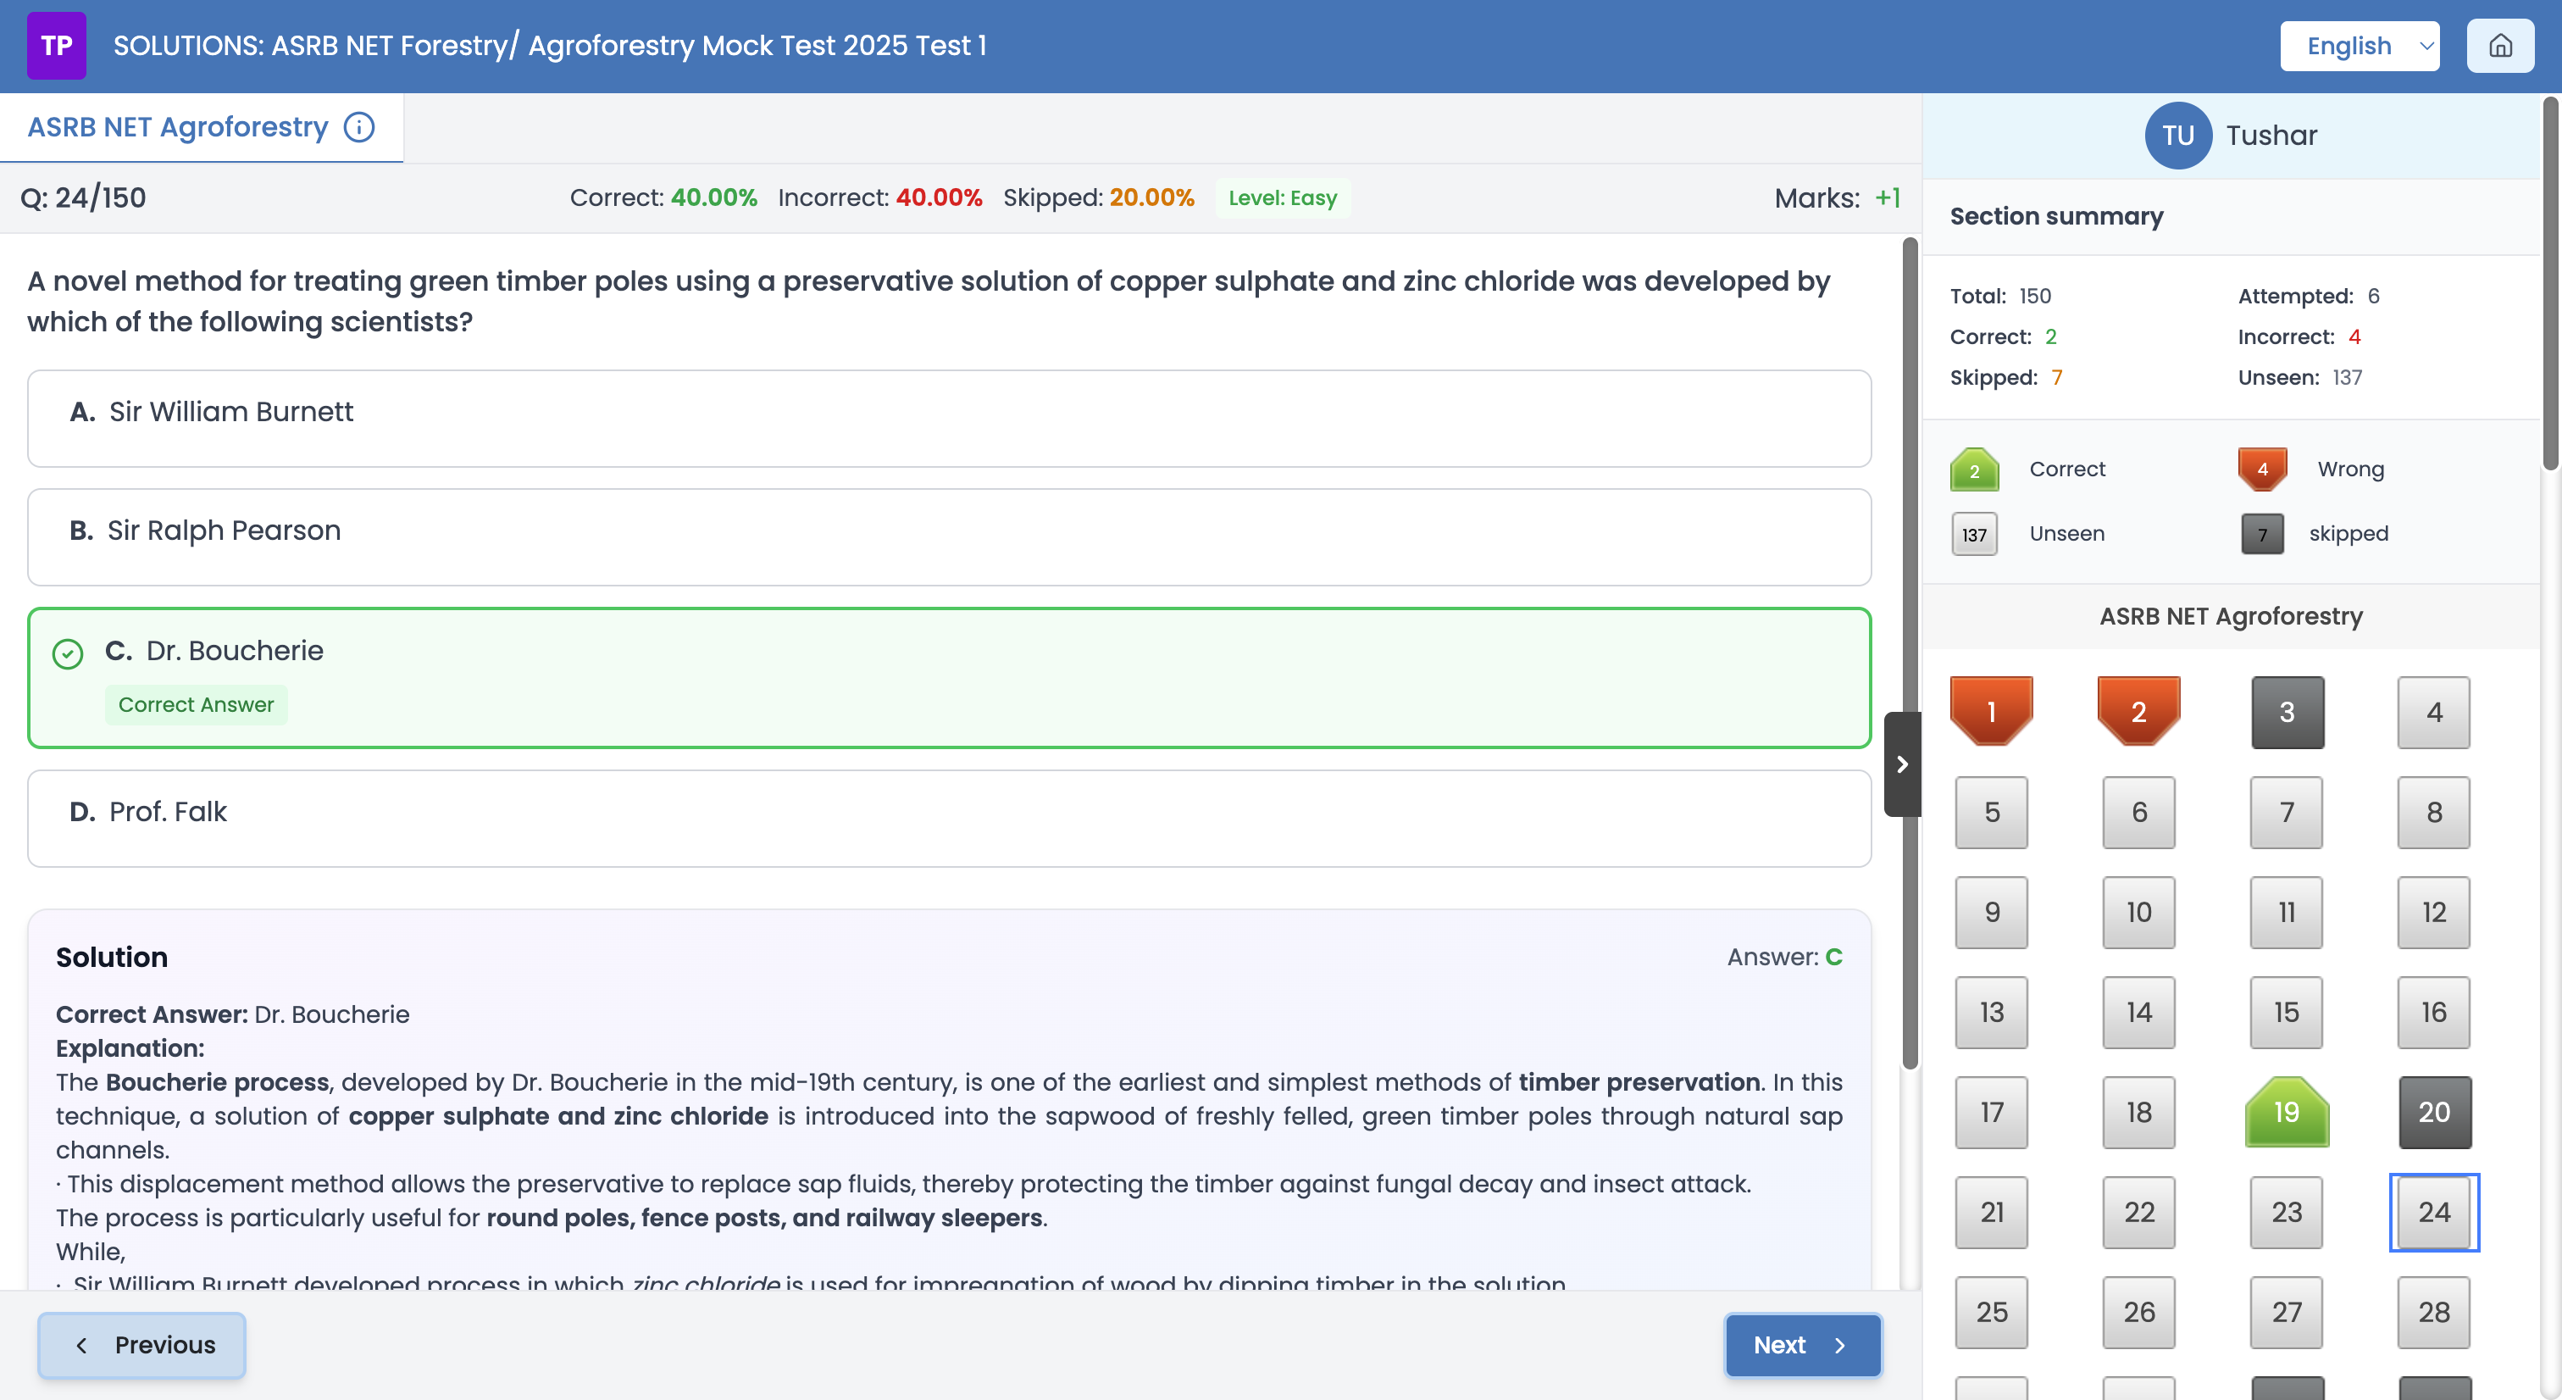2562x1400 pixels.
Task: Click the Level: Easy label
Action: click(x=1282, y=197)
